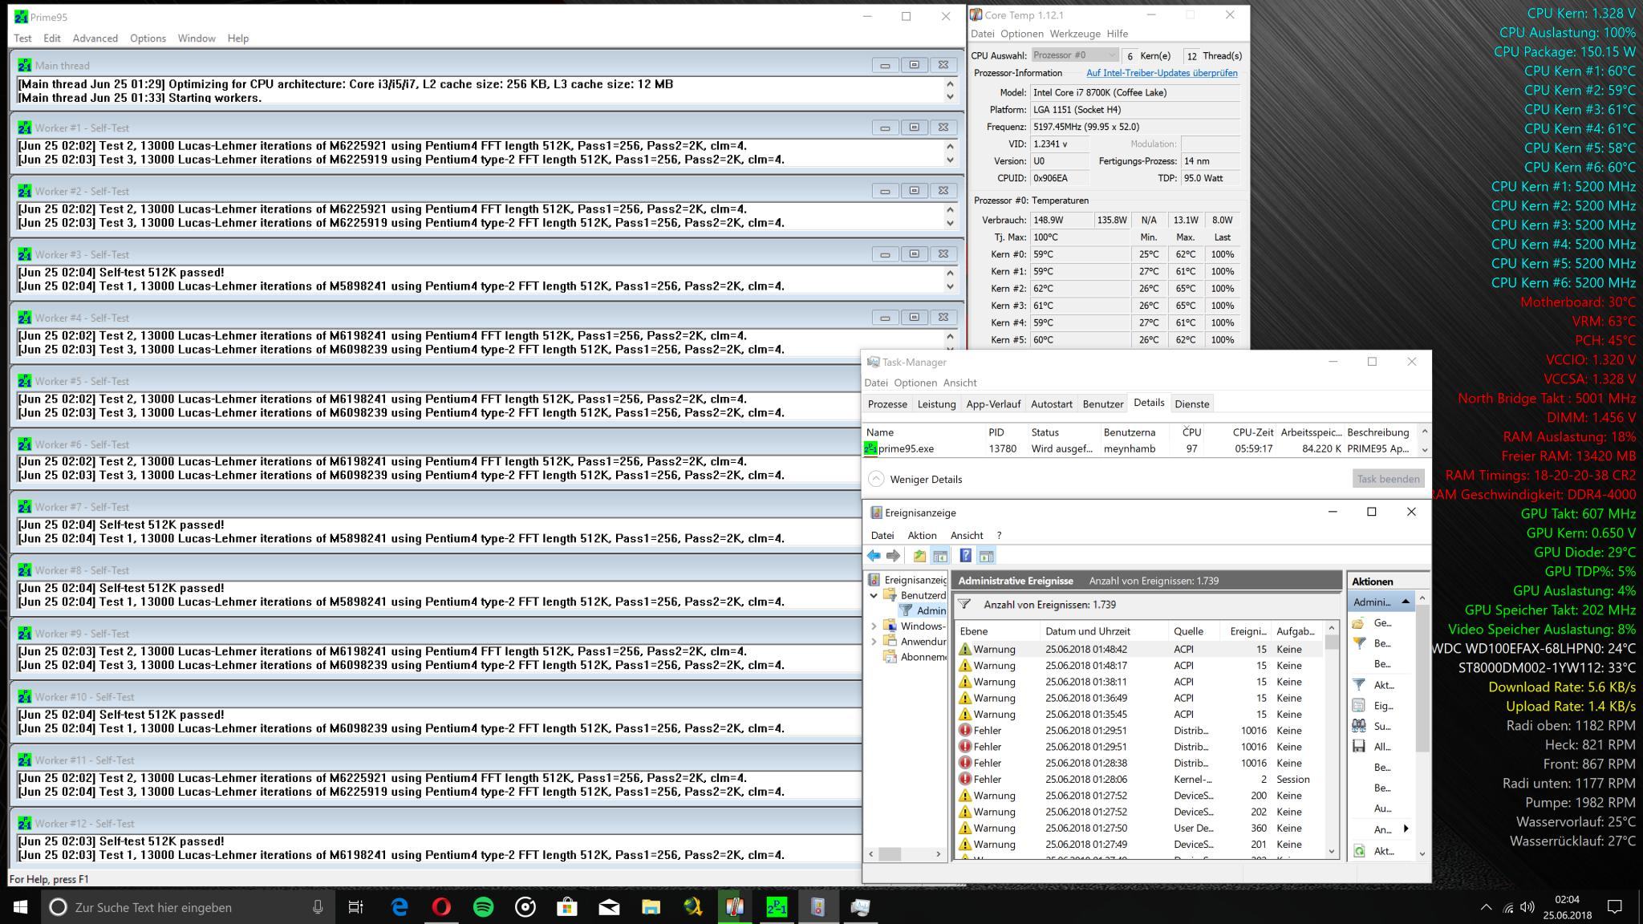This screenshot has width=1643, height=924.
Task: Open Mail app from the taskbar
Action: coord(609,907)
